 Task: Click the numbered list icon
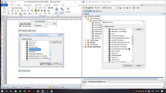(40, 8)
